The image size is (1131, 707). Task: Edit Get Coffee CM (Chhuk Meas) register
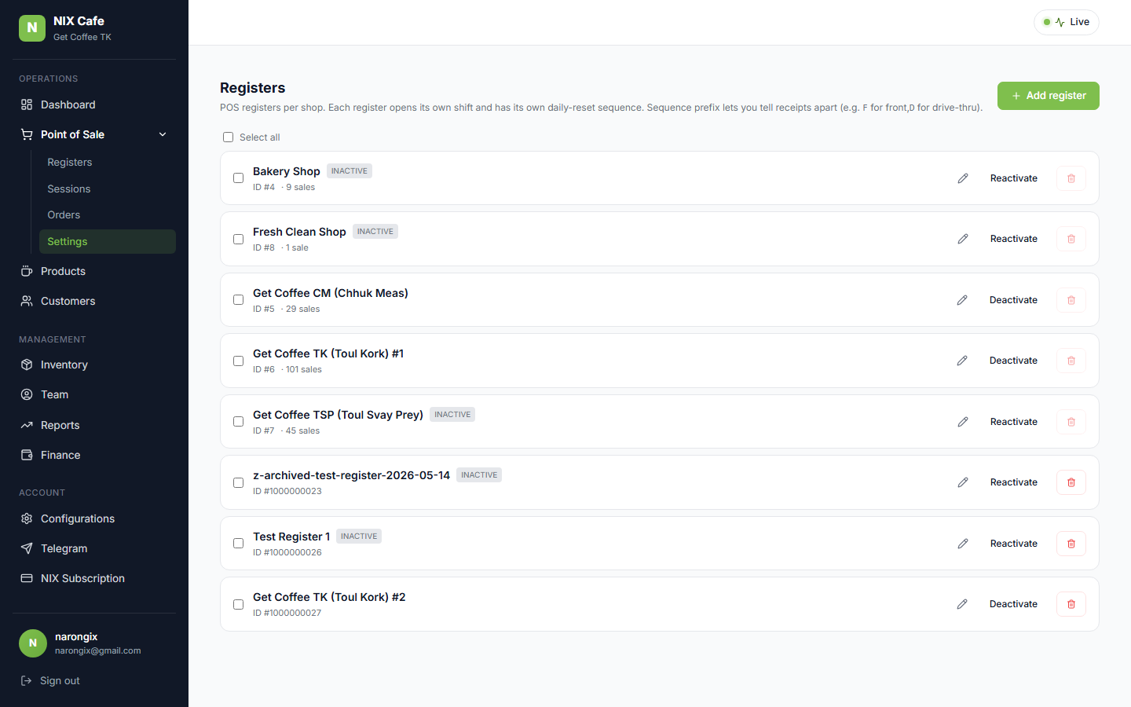[x=962, y=300]
